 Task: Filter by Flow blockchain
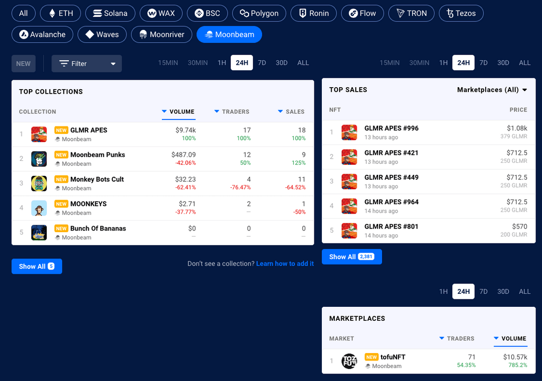tap(362, 13)
